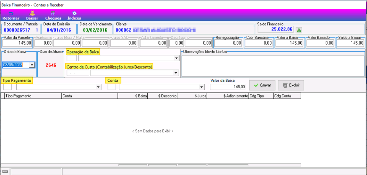Click the Observações Movto Contas text area

(x=273, y=66)
